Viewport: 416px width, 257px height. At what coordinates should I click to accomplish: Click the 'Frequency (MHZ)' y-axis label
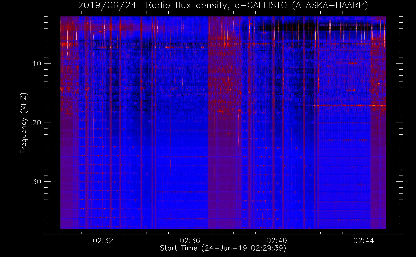[23, 123]
